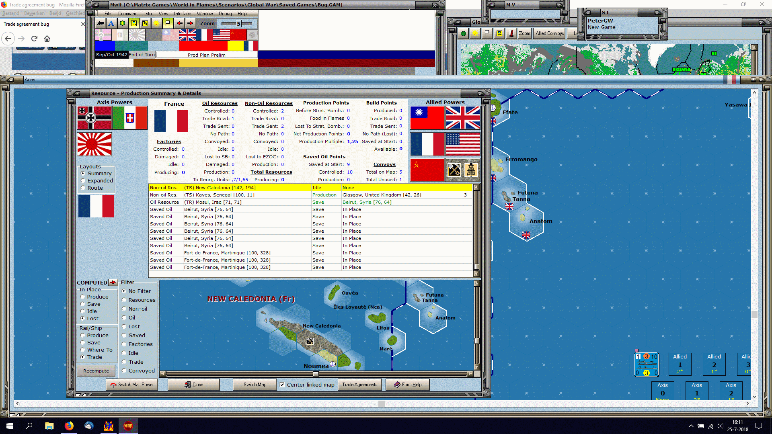Open the Command menu
Viewport: 772px width, 434px height.
click(x=127, y=14)
